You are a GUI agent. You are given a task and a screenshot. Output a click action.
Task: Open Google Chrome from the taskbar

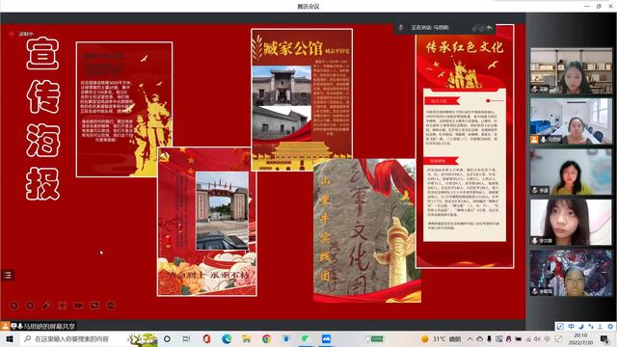[x=266, y=338]
